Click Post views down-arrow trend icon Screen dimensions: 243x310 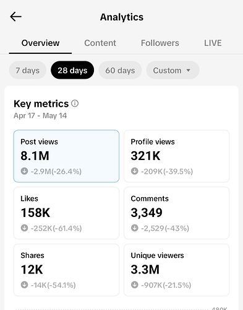[x=24, y=171]
